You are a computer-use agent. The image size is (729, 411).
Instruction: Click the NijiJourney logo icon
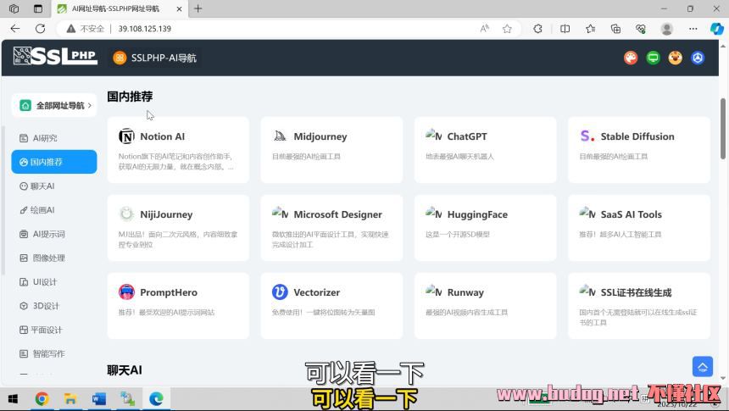pyautogui.click(x=126, y=214)
